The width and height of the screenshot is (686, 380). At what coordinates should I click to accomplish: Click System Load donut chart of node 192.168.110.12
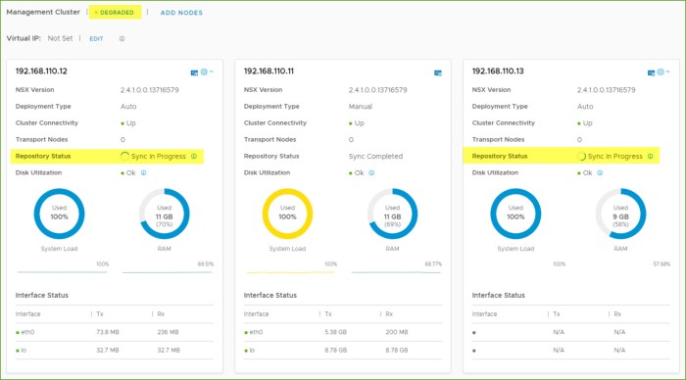(59, 214)
